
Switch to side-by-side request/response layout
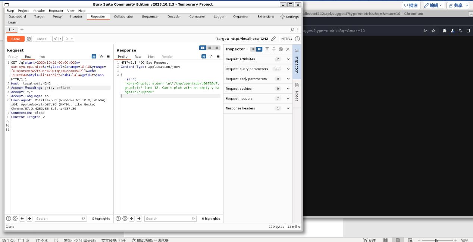[203, 48]
